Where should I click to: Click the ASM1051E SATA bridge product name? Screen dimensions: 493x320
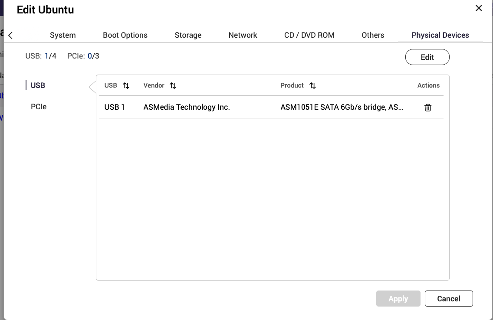click(342, 108)
